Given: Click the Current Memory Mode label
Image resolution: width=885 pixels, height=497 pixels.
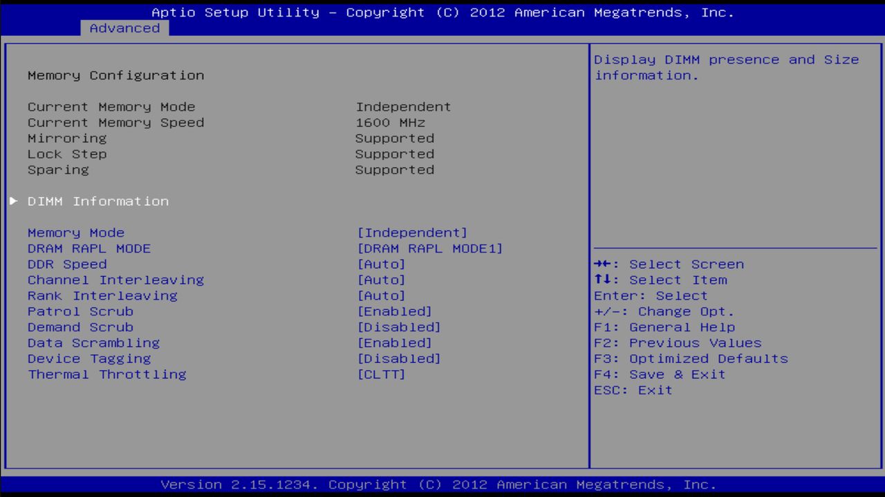Looking at the screenshot, I should (x=111, y=107).
